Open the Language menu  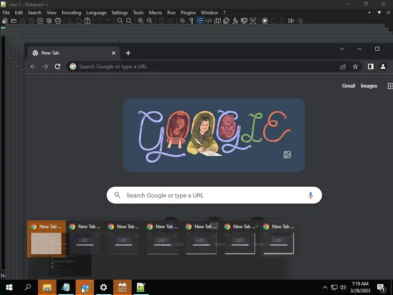click(x=96, y=13)
